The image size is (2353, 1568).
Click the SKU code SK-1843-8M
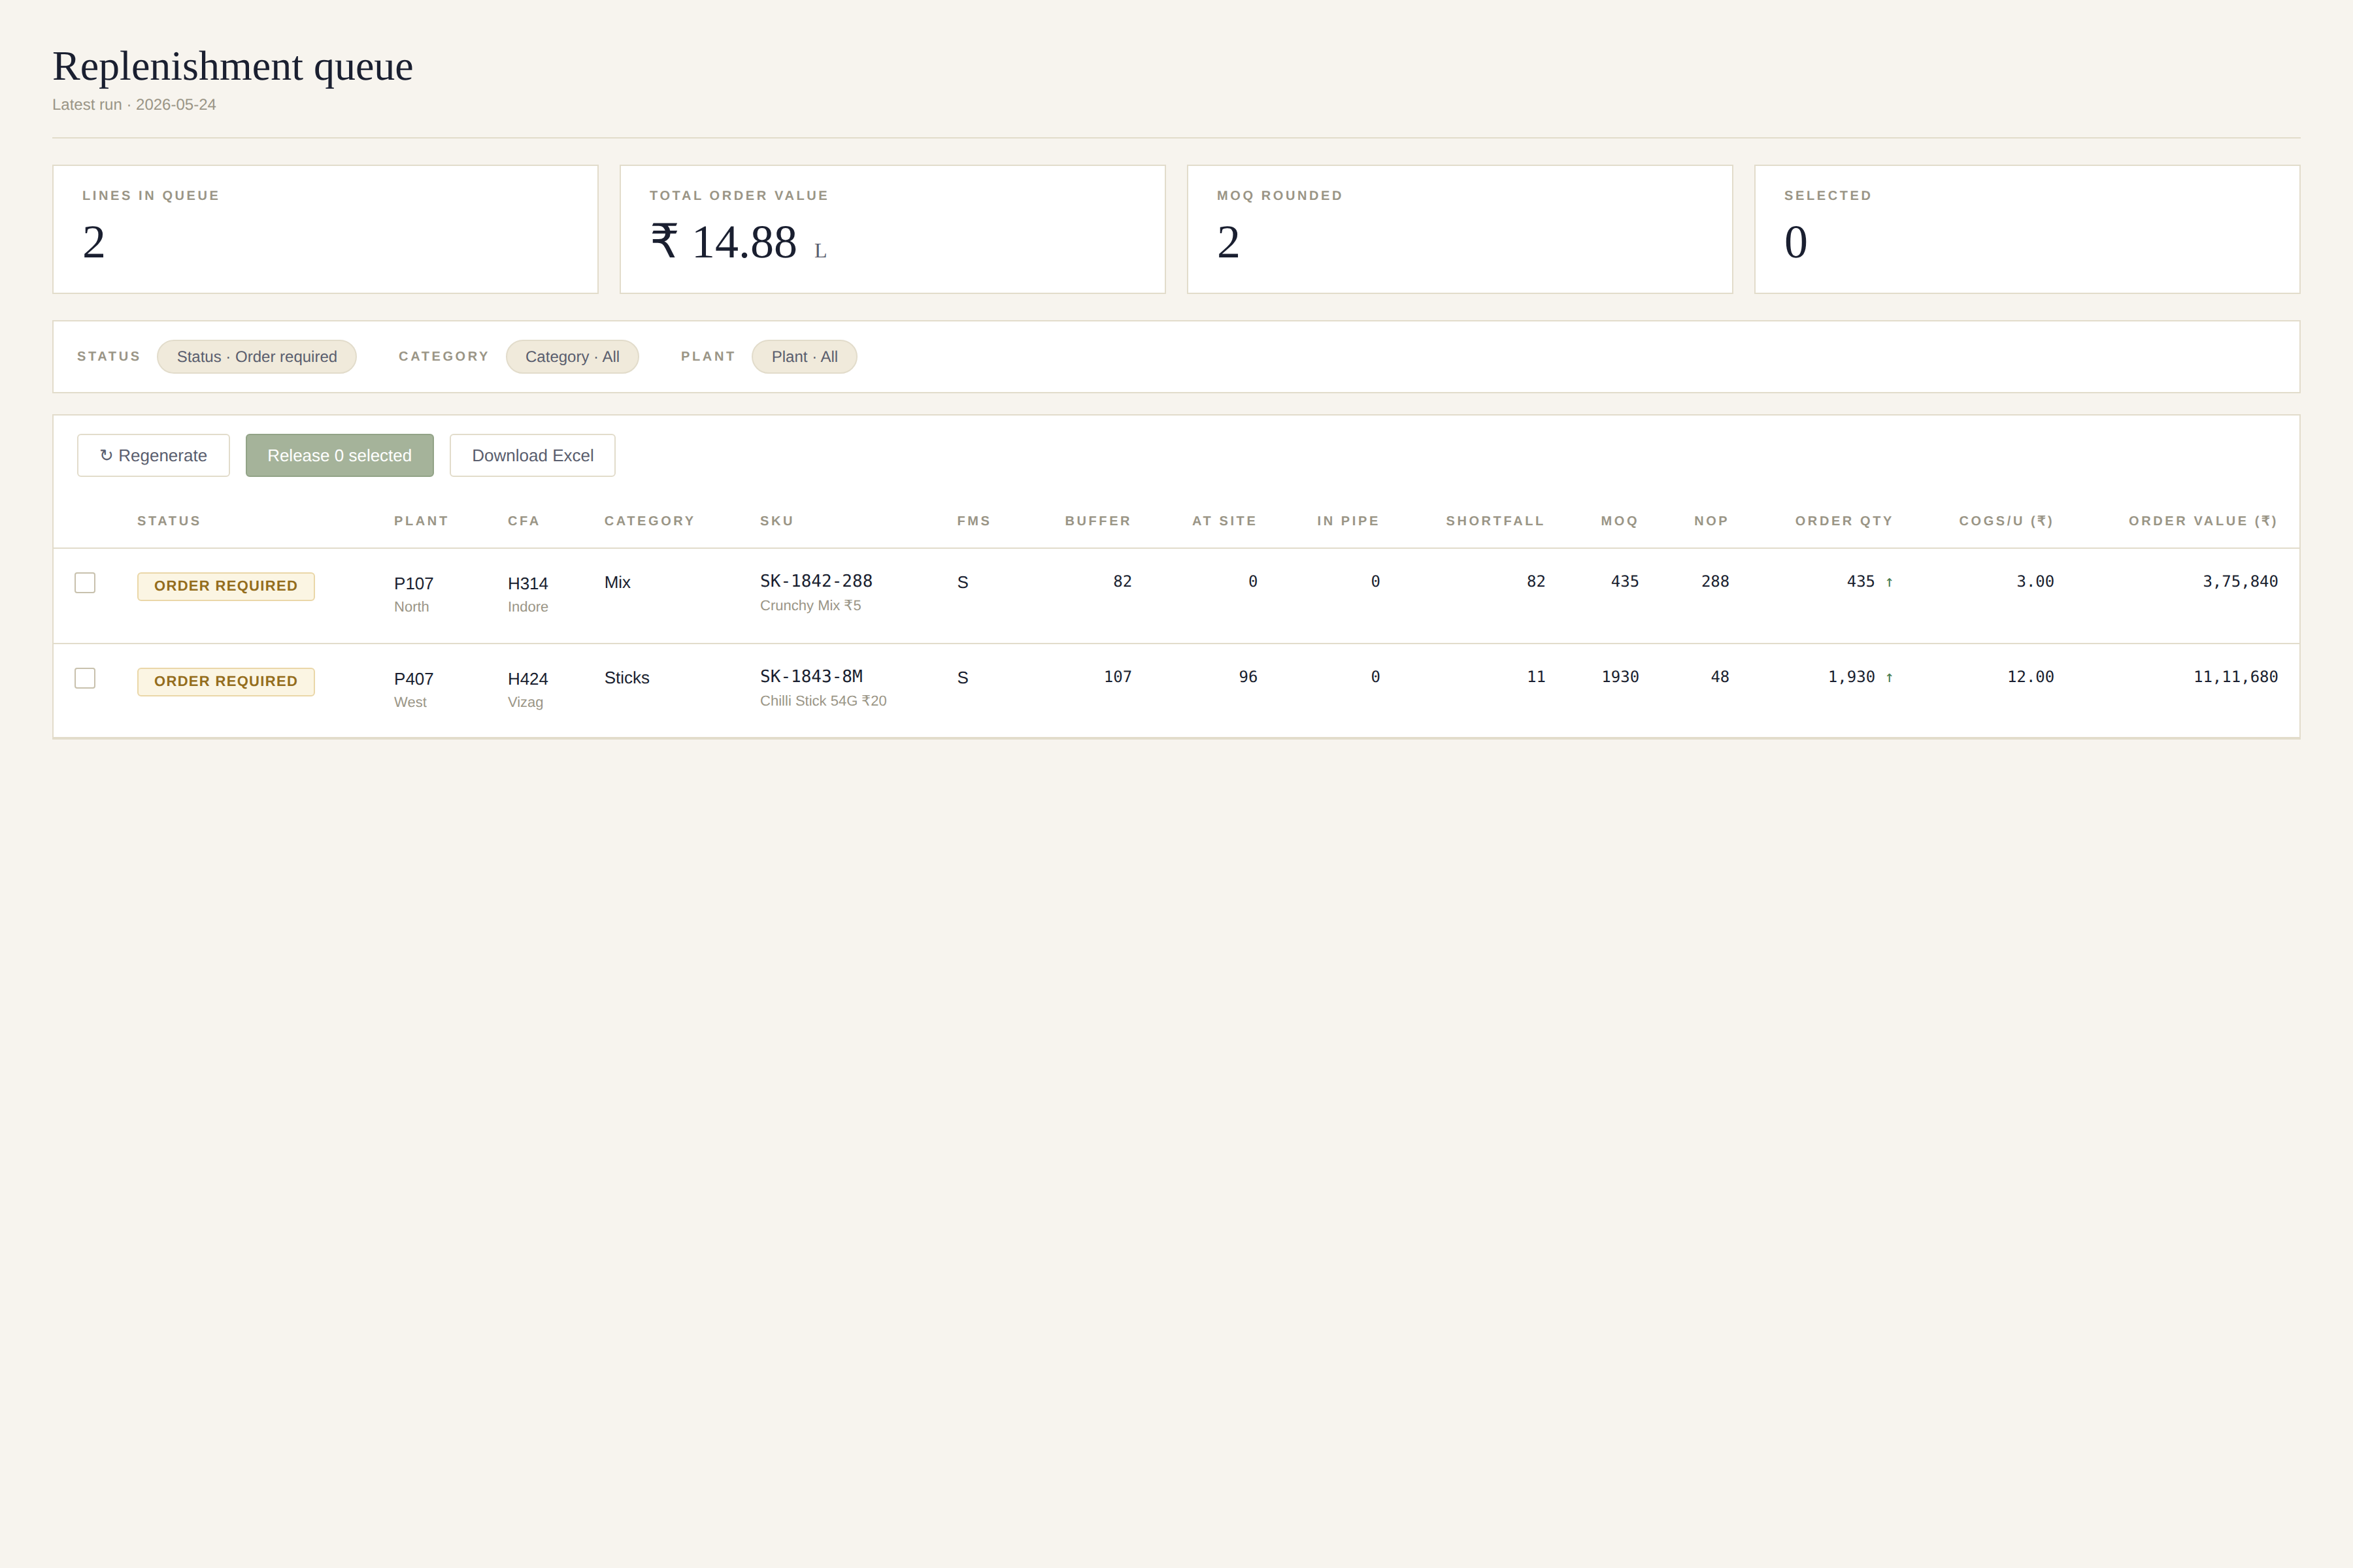pyautogui.click(x=811, y=676)
